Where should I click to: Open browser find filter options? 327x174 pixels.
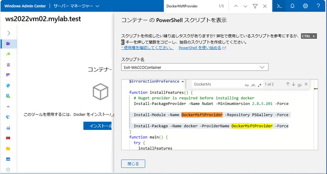(x=255, y=6)
